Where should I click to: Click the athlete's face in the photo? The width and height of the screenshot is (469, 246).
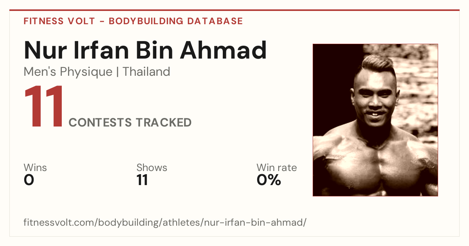373,100
